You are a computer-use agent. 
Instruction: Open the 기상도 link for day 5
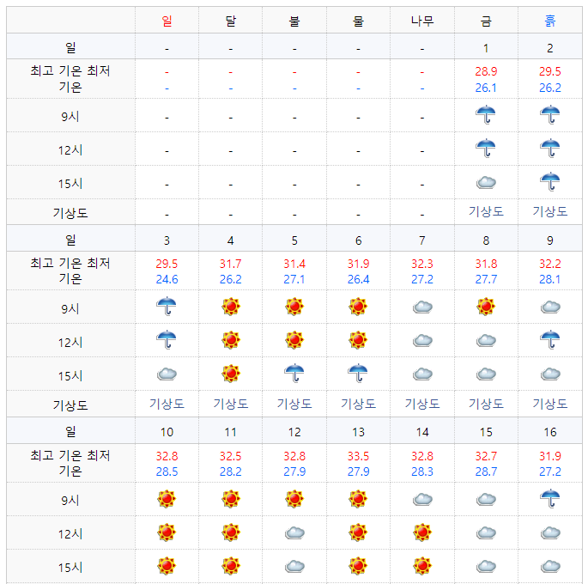click(294, 404)
